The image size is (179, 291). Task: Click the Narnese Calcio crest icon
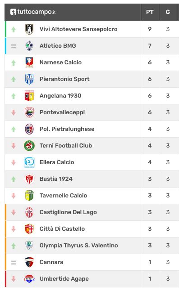29,63
